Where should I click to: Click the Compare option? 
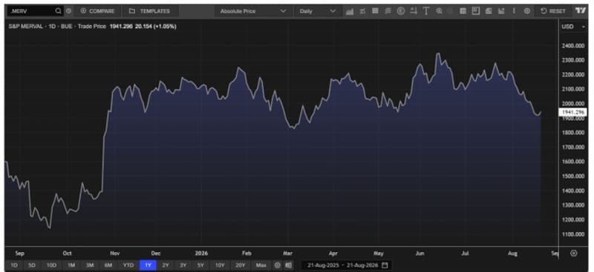tap(98, 11)
